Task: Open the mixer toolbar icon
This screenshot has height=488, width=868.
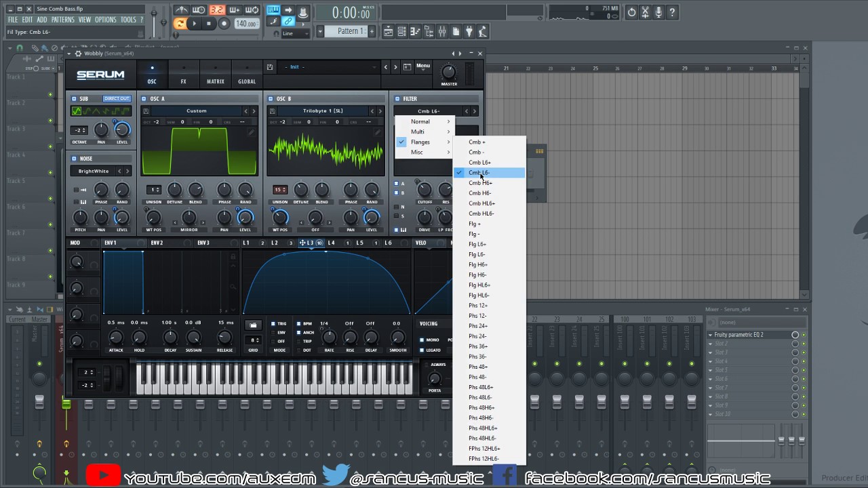Action: tap(442, 31)
